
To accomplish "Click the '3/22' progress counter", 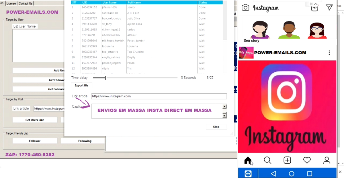I will coord(210,78).
